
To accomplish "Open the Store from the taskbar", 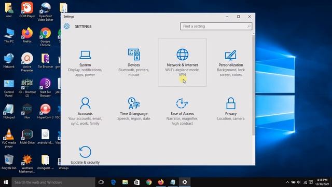I will point(137,182).
